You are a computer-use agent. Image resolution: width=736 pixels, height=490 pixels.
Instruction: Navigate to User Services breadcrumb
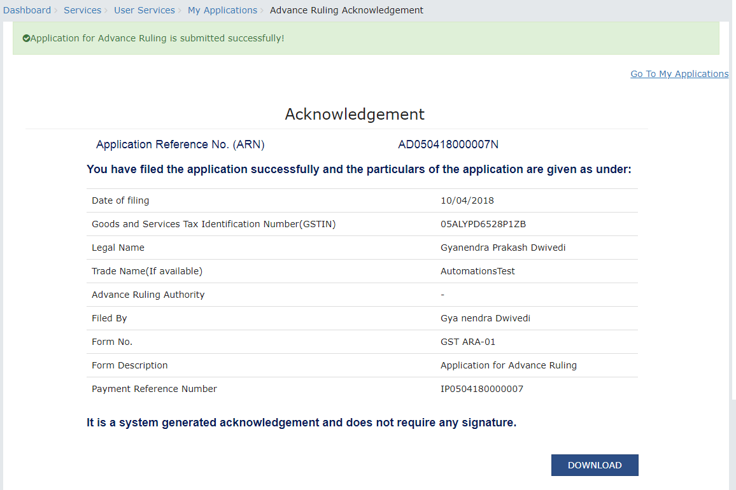(144, 10)
